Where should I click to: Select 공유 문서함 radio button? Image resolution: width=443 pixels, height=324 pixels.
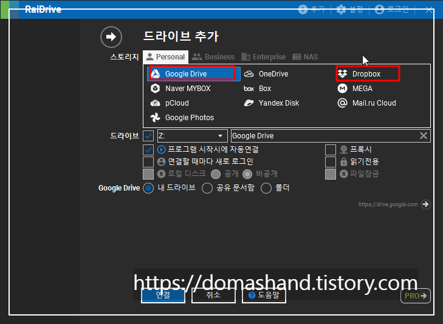pos(207,188)
